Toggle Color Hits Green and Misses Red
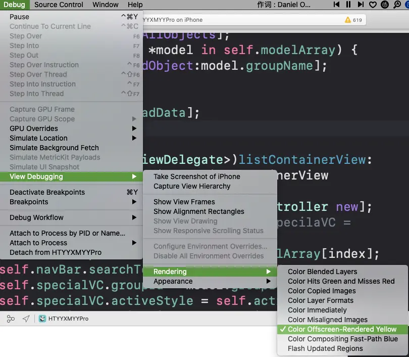Screen dimensions: 409x357 (x=342, y=281)
